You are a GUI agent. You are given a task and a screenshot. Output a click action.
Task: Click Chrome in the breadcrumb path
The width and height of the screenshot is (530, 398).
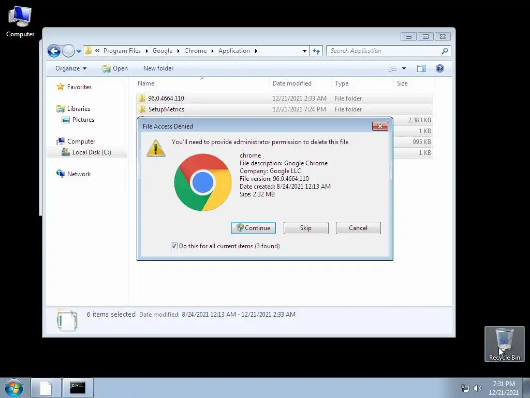point(195,51)
